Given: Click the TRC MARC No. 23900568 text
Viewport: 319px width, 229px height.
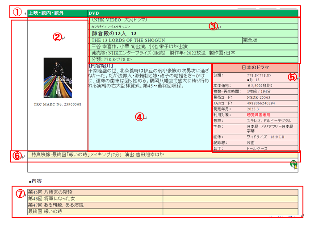Looking at the screenshot, I should (57, 104).
